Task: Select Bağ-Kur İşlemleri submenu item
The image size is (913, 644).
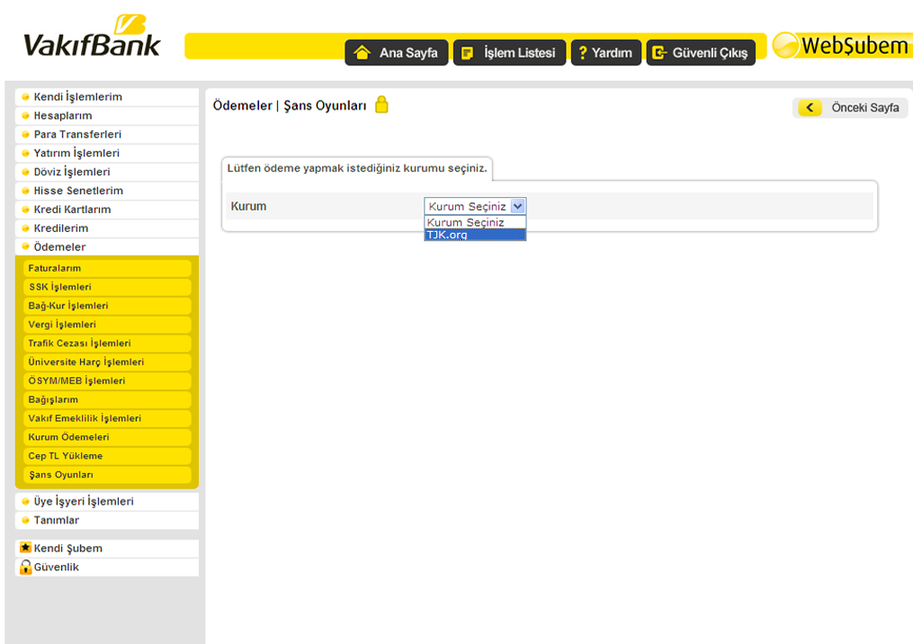Action: (x=107, y=306)
